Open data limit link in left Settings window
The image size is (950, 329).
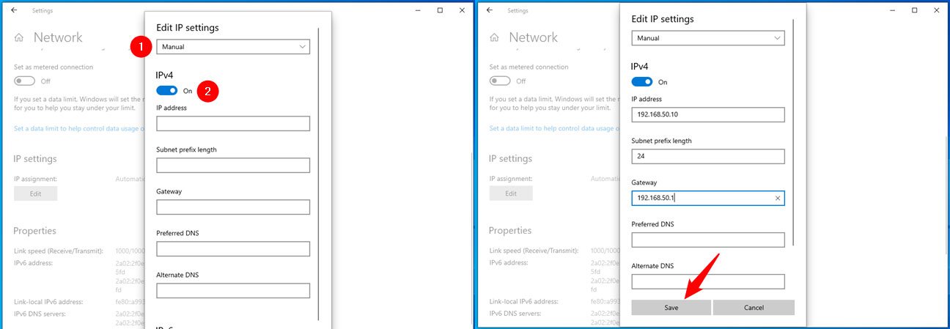point(78,128)
